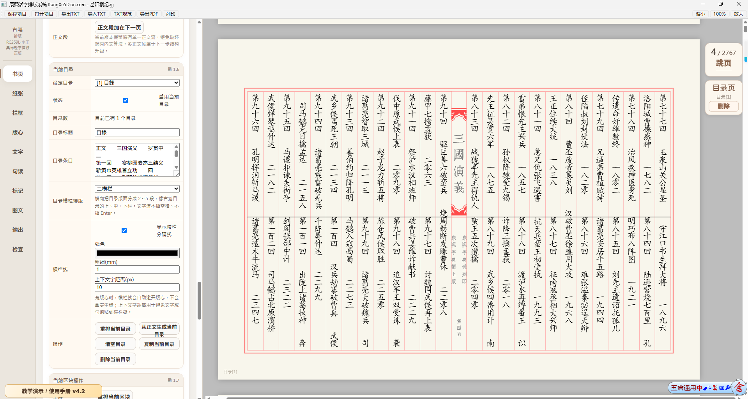This screenshot has width=748, height=399.
Task: Open IME settings via the wrench icon
Action: coord(727,388)
